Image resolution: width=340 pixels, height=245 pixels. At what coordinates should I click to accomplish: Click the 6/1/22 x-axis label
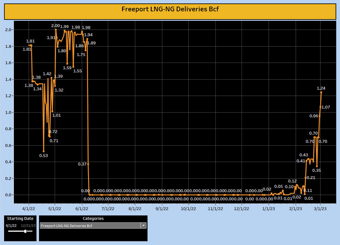point(82,209)
